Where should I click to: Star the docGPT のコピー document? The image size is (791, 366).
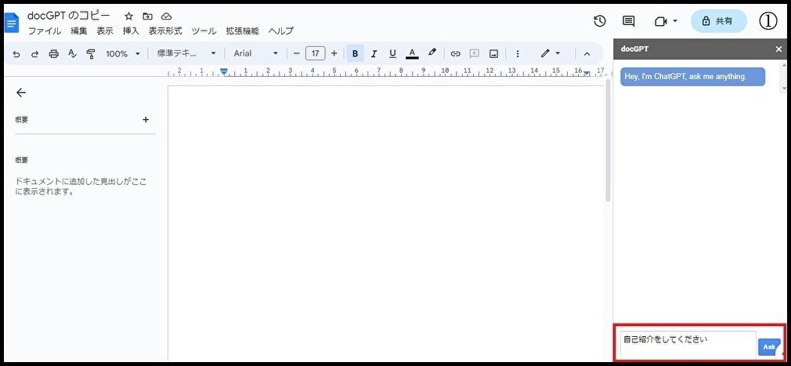pos(128,16)
